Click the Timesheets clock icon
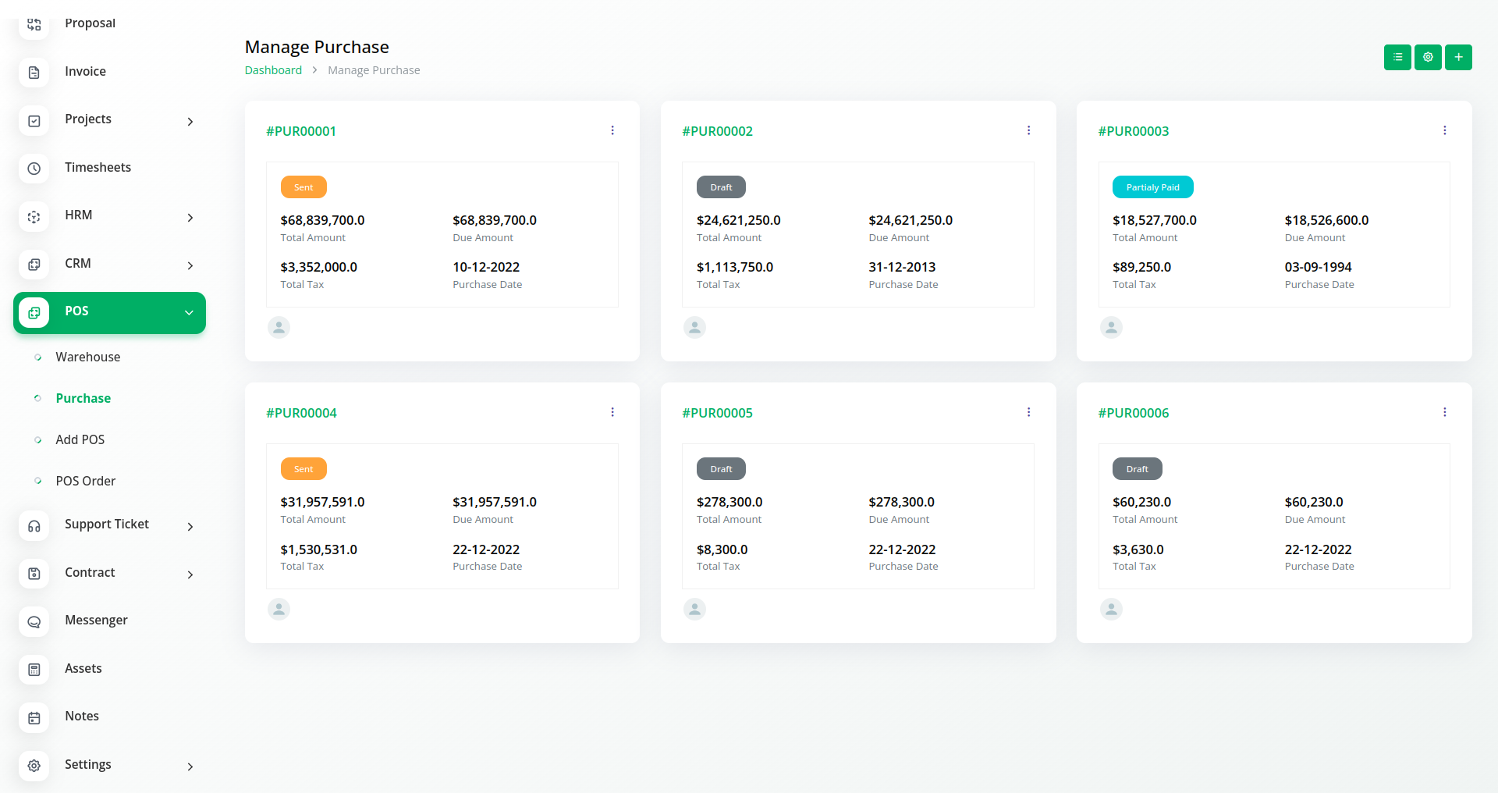The width and height of the screenshot is (1498, 793). 34,168
